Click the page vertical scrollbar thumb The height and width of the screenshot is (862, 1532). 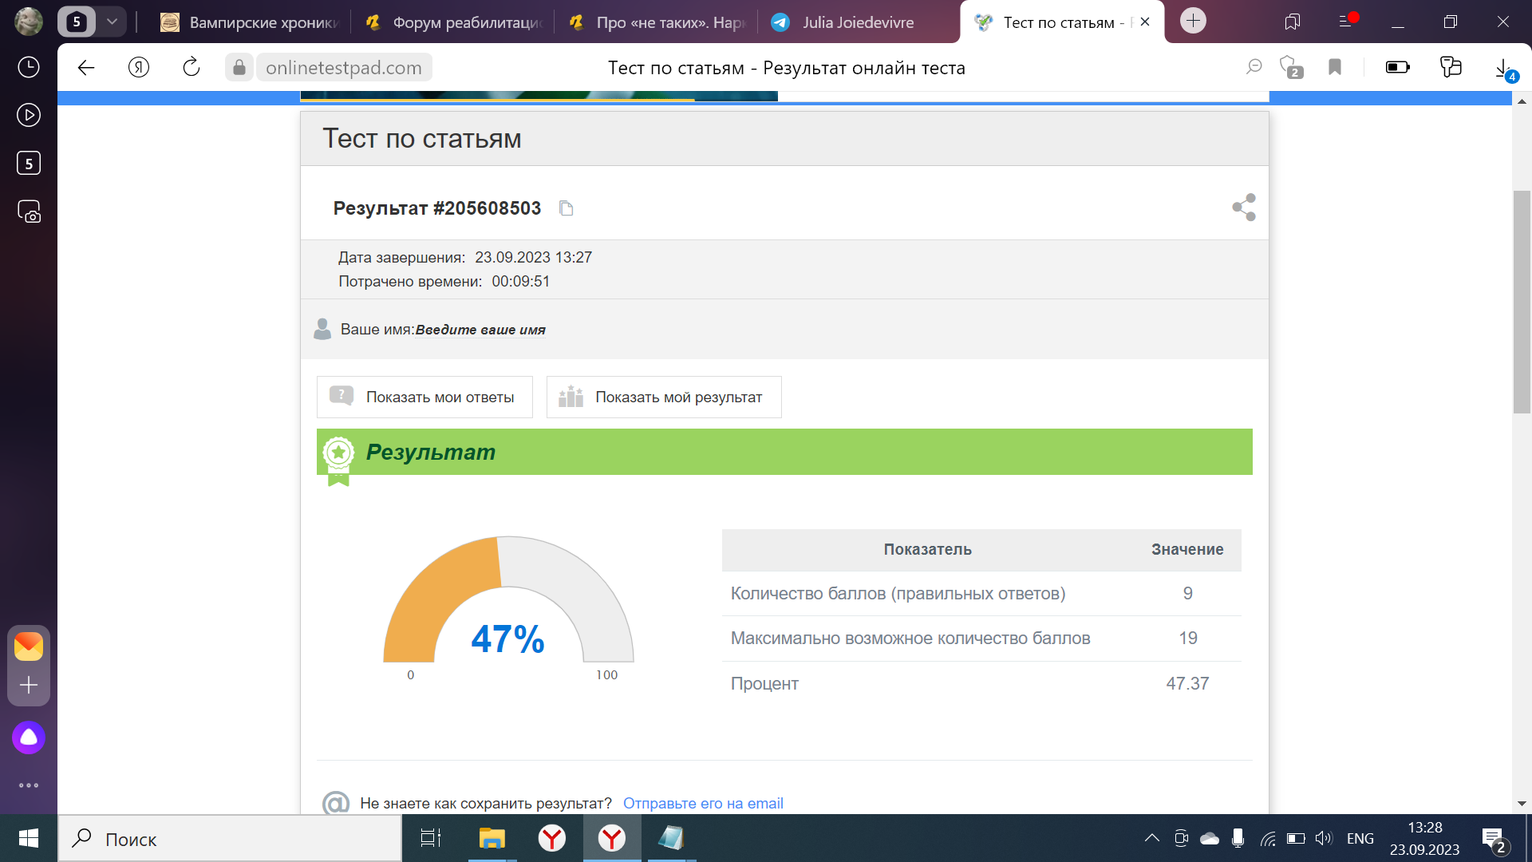pyautogui.click(x=1522, y=301)
